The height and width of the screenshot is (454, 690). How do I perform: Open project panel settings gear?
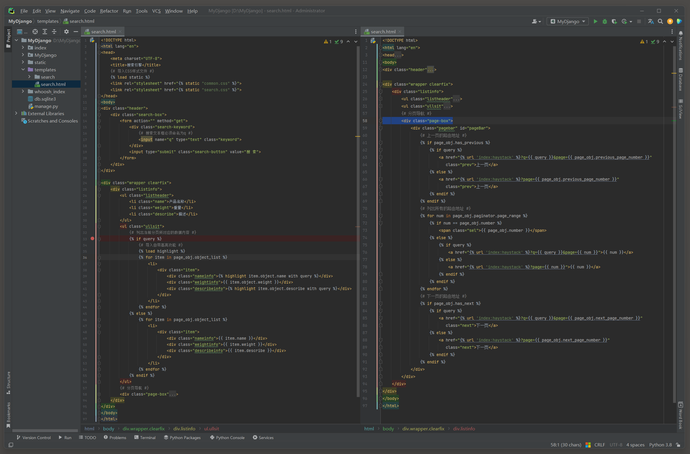point(66,32)
